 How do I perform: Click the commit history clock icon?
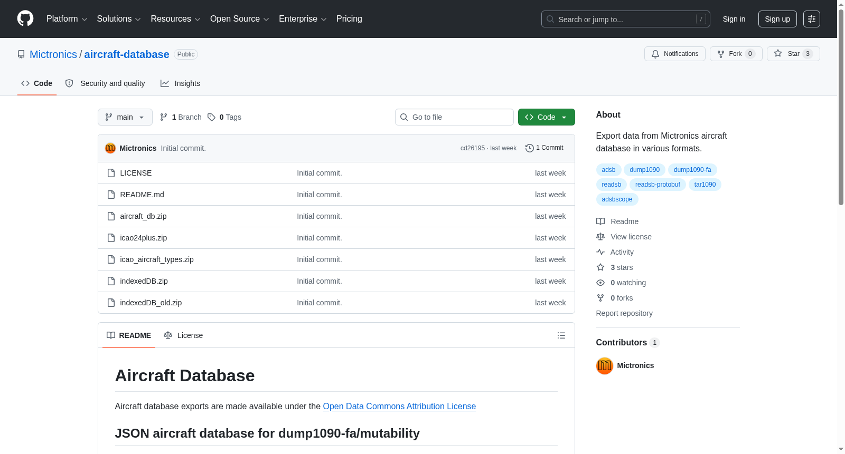529,148
